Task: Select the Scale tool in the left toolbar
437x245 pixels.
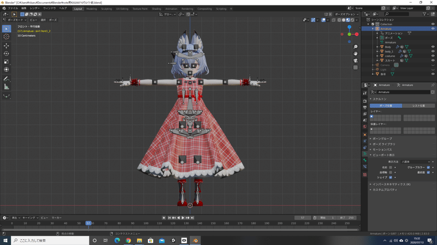Action: pyautogui.click(x=7, y=62)
